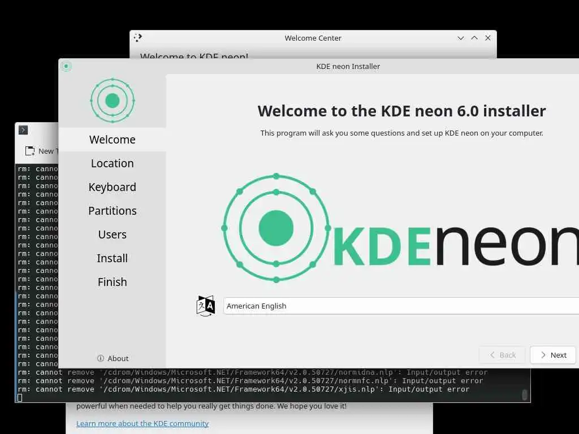Close the Welcome Center window
Screen dimensions: 579x434
coord(488,38)
